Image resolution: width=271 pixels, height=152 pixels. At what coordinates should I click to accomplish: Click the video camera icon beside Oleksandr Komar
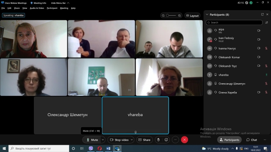tap(259, 57)
